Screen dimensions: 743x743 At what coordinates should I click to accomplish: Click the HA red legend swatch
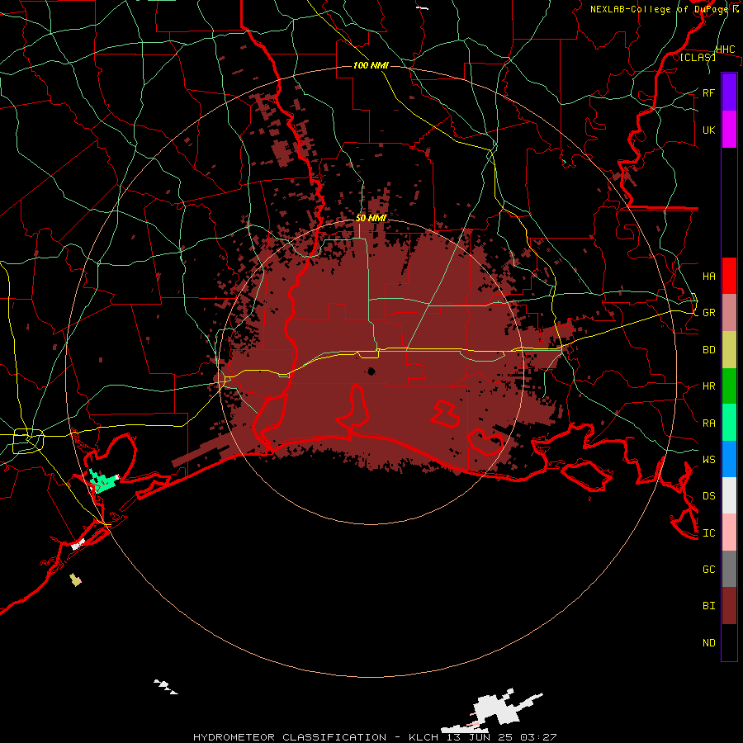coord(729,276)
